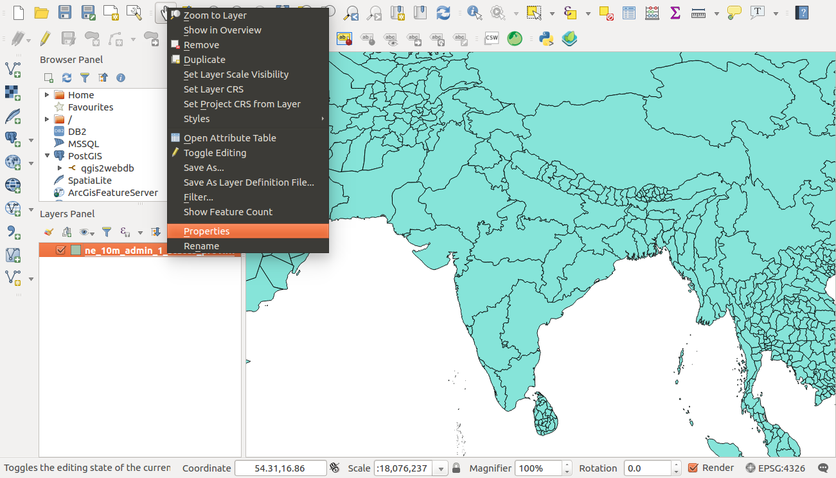Activate the Measure tool
Image resolution: width=836 pixels, height=478 pixels.
697,12
